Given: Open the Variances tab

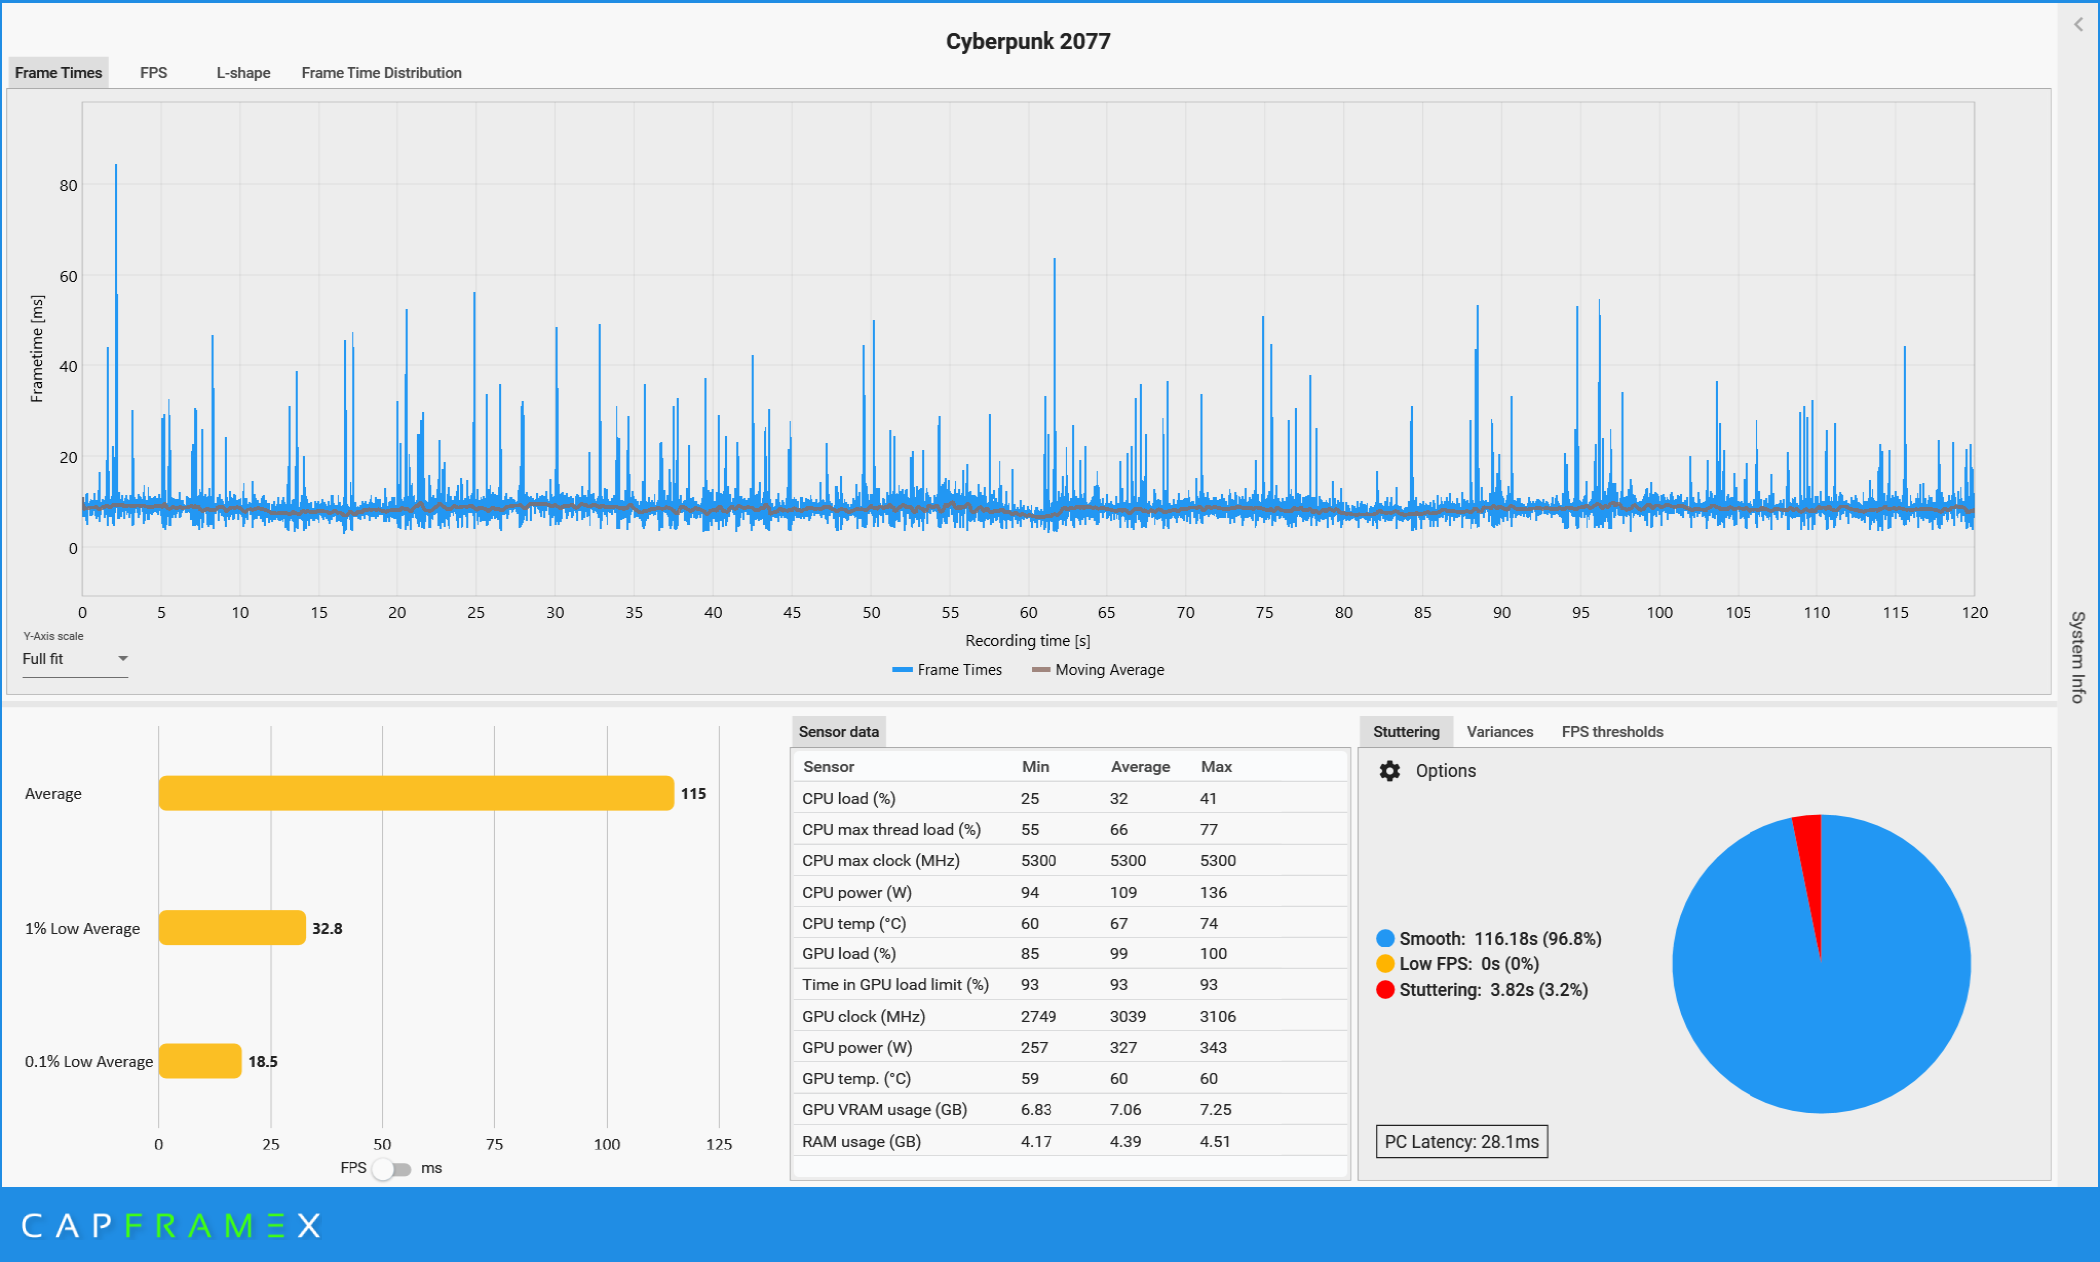Looking at the screenshot, I should point(1499,732).
